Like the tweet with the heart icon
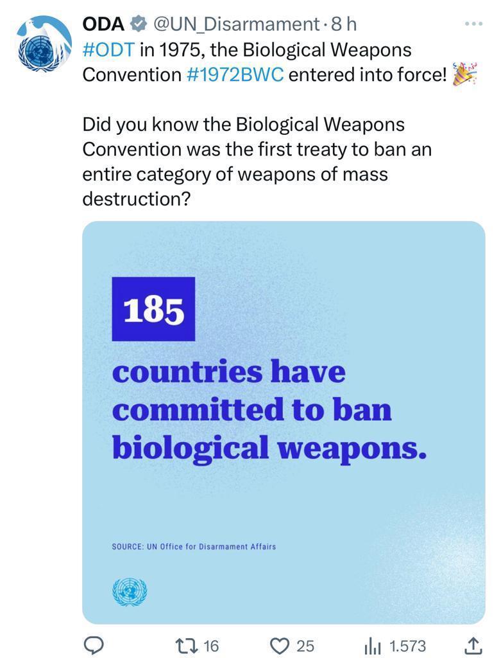Screen dimensions: 501x658 [280, 645]
